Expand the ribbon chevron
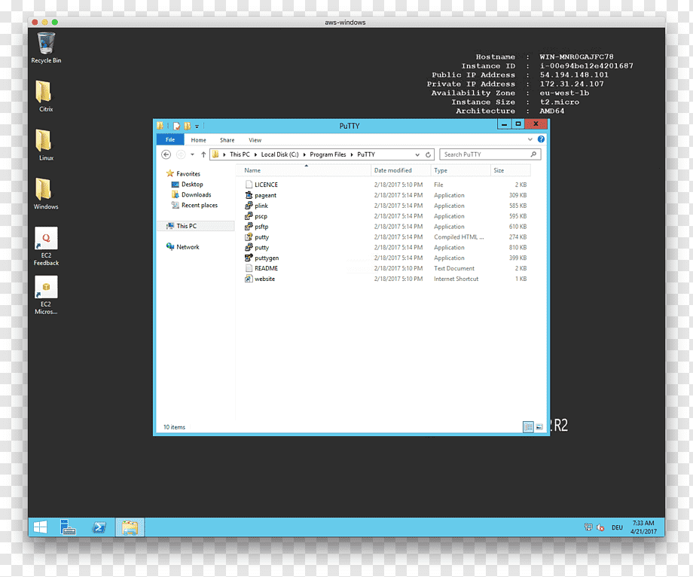The height and width of the screenshot is (577, 693). coord(530,139)
